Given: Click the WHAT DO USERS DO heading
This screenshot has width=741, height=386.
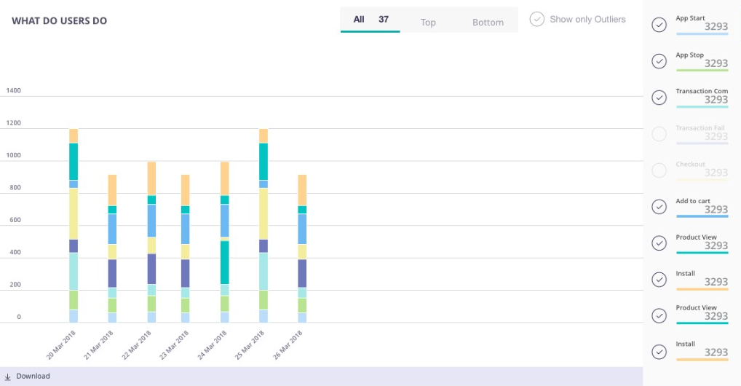Looking at the screenshot, I should pyautogui.click(x=59, y=21).
